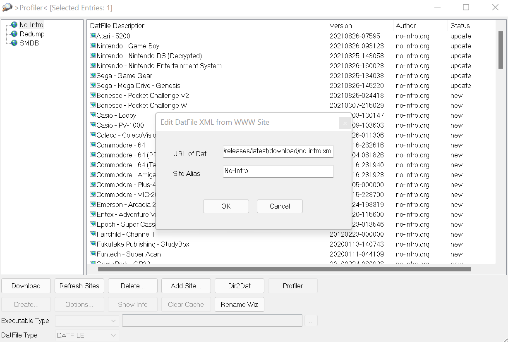
Task: Click the Profiler magnifier icon in title bar
Action: point(7,7)
